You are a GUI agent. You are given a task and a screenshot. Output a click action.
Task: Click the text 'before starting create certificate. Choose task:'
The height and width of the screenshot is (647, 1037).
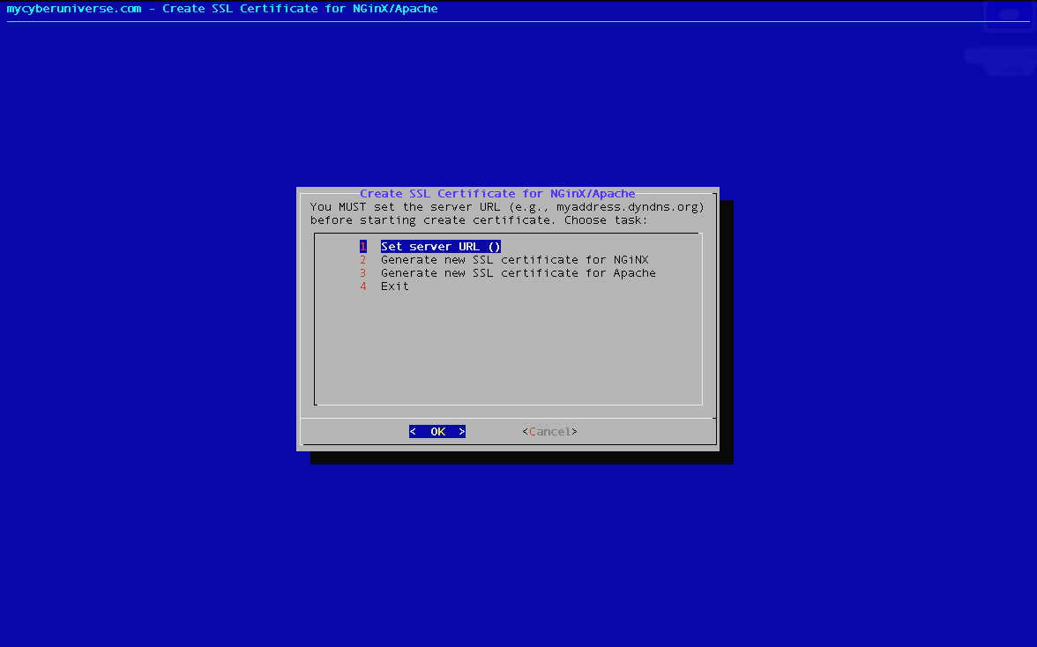(x=479, y=220)
